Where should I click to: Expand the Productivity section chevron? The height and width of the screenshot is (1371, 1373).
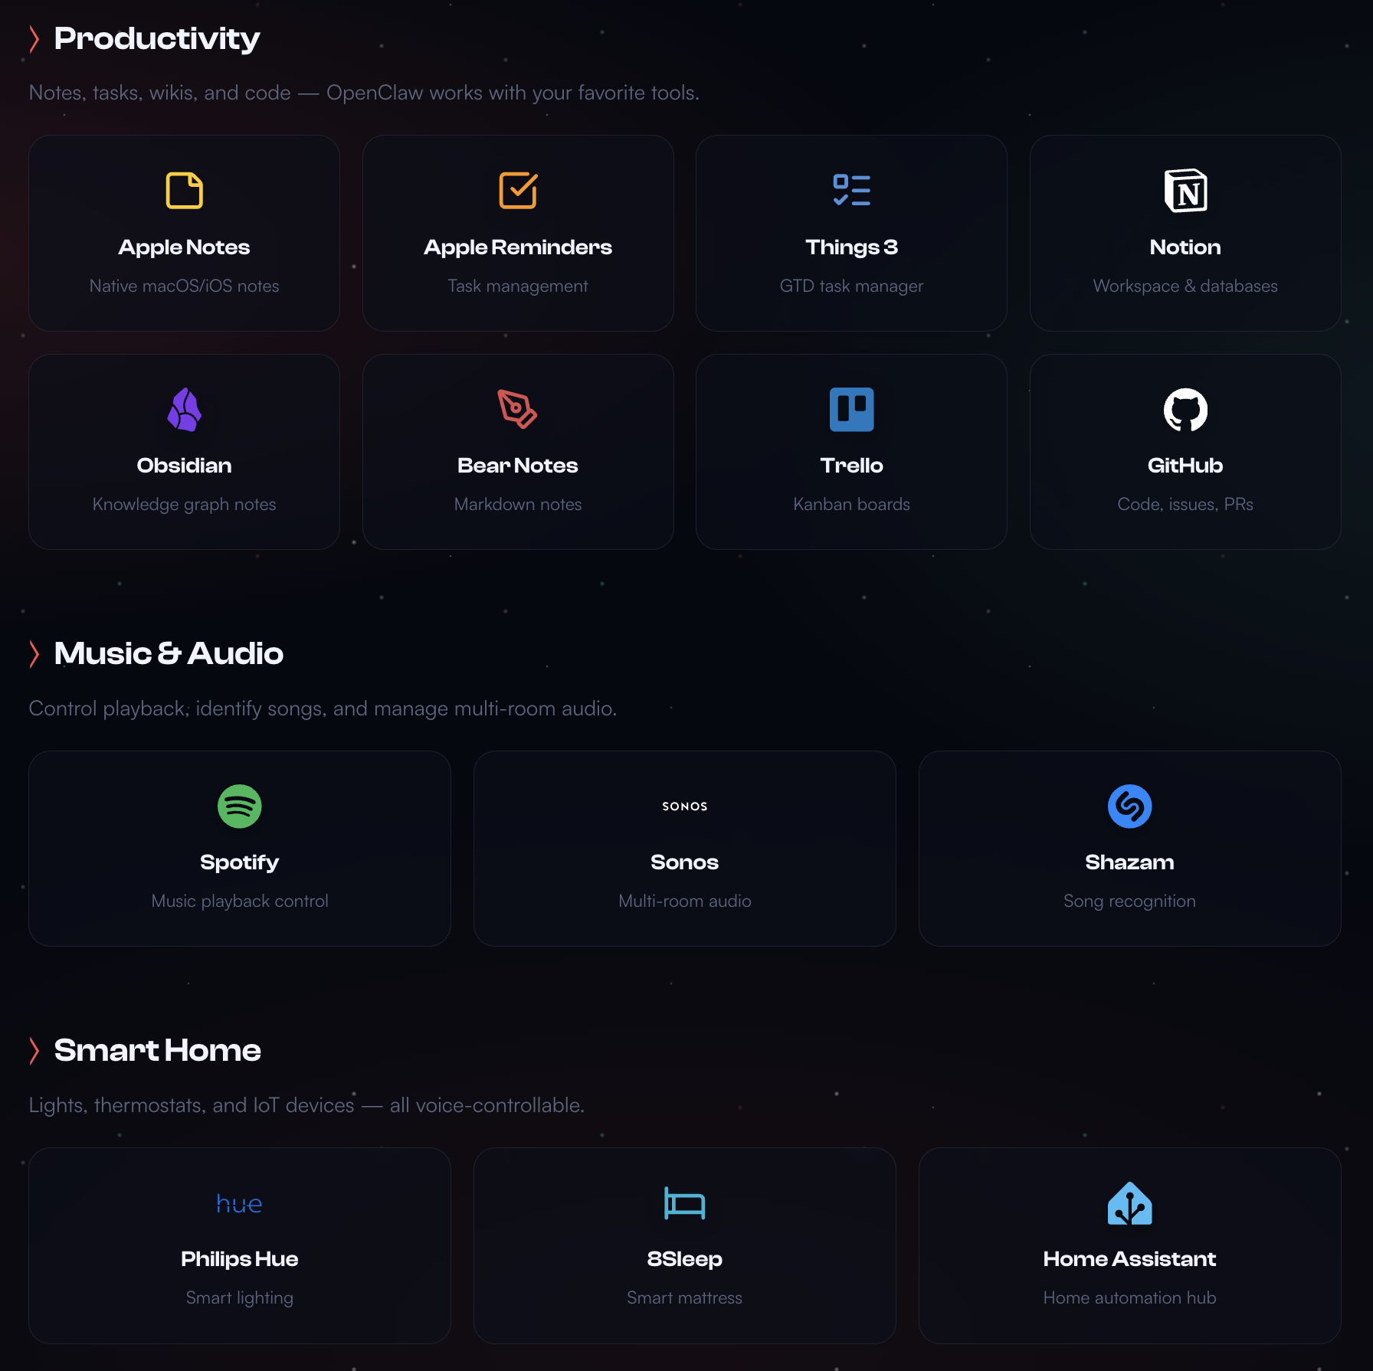click(34, 39)
